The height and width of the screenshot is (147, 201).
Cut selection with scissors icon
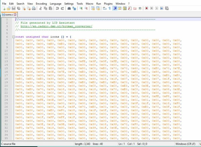[41, 8]
